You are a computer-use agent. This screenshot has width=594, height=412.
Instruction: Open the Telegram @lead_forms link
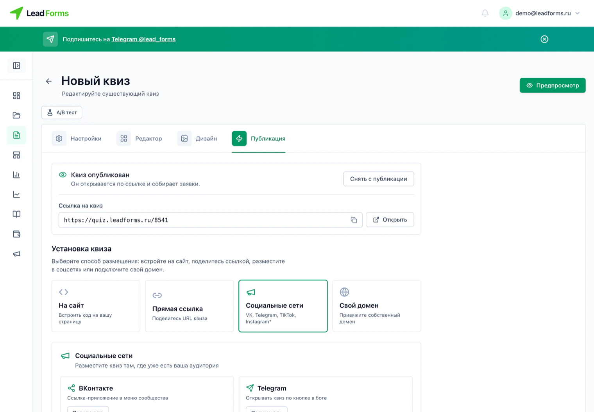(x=143, y=39)
